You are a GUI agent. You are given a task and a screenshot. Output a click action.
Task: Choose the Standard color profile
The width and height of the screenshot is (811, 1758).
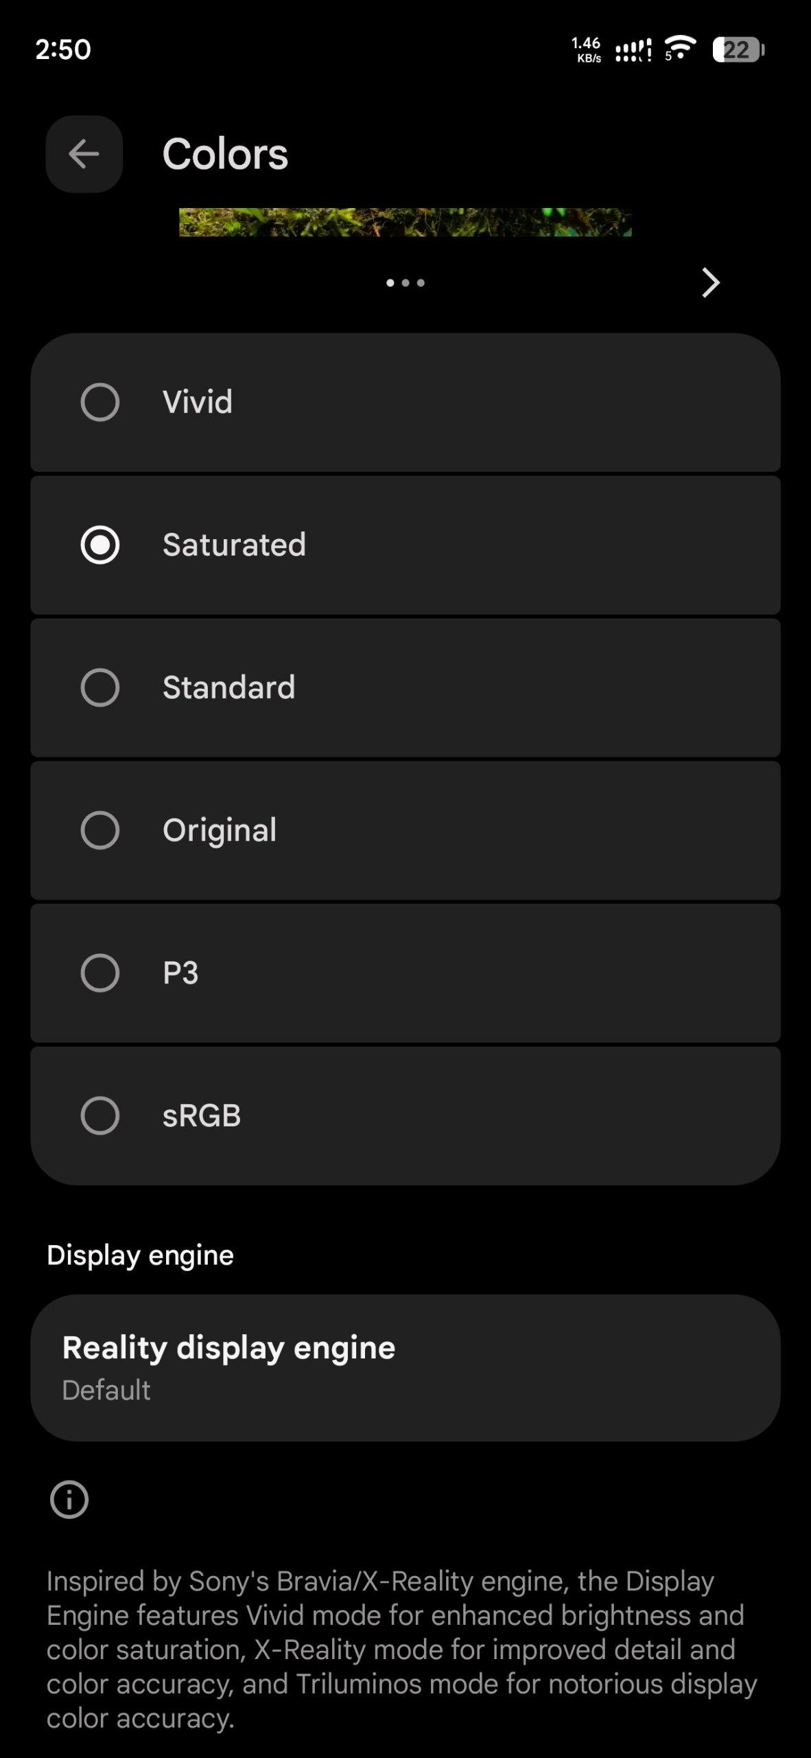pos(100,687)
